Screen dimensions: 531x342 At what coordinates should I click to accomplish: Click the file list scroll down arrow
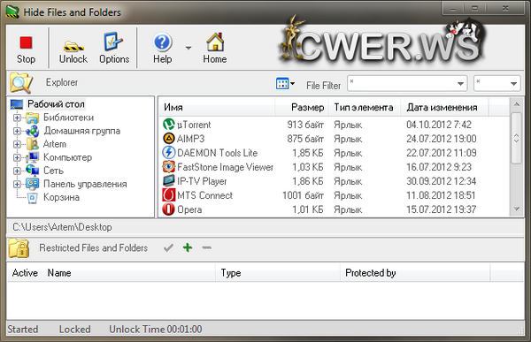coord(517,209)
